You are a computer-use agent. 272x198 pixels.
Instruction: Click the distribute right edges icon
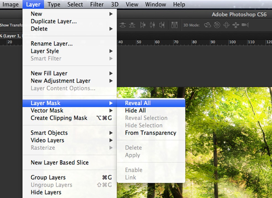(x=162, y=25)
